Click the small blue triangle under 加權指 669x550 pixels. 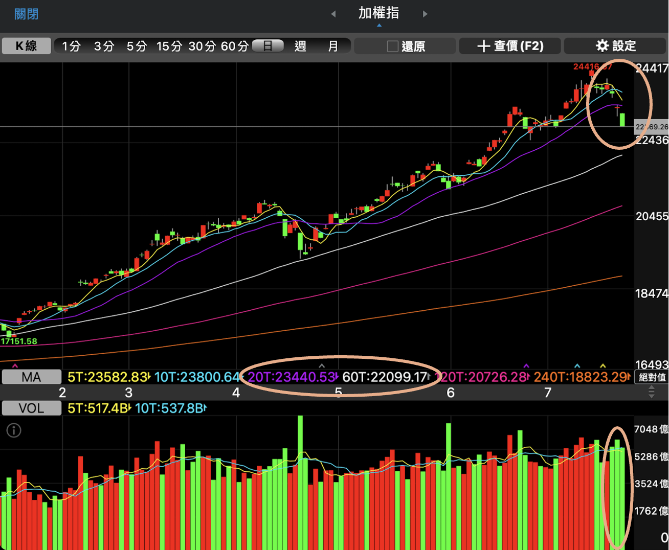click(379, 25)
